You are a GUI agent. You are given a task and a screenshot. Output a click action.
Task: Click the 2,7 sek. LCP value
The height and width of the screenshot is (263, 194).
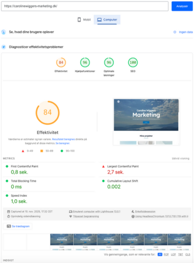pyautogui.click(x=115, y=172)
